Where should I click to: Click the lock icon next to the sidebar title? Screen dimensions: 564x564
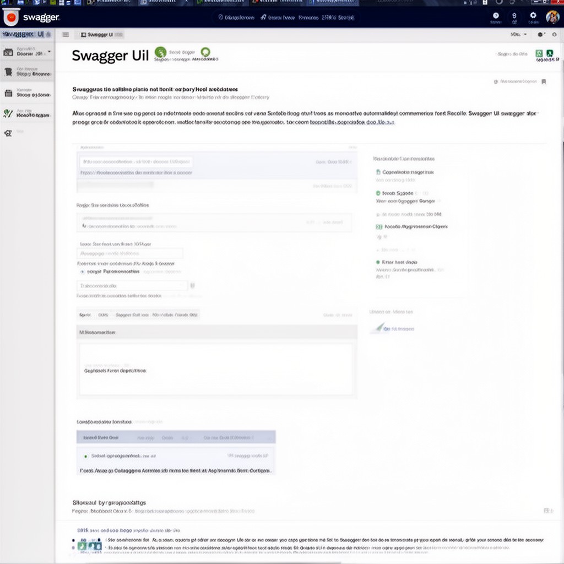[48, 34]
